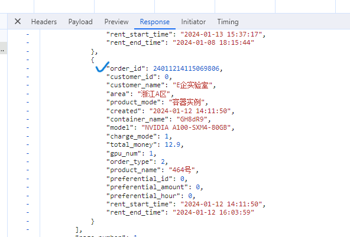This screenshot has width=350, height=237.
Task: Click the rent_start_time value 2024-01-12 14:11:50
Action: click(x=221, y=205)
